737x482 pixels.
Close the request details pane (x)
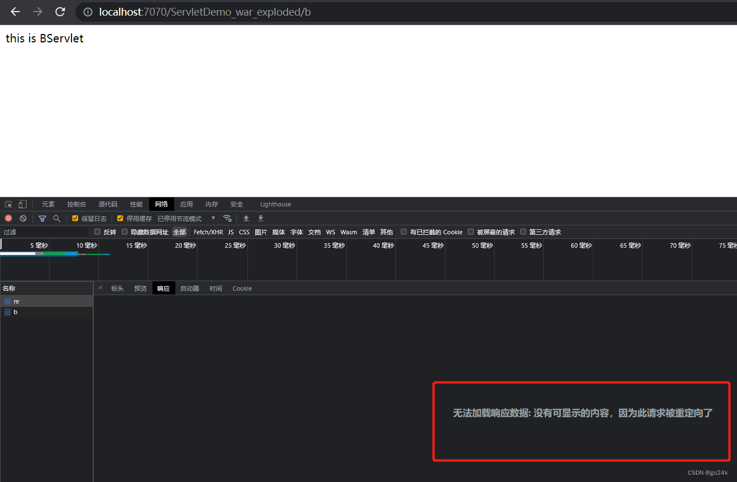pyautogui.click(x=100, y=288)
